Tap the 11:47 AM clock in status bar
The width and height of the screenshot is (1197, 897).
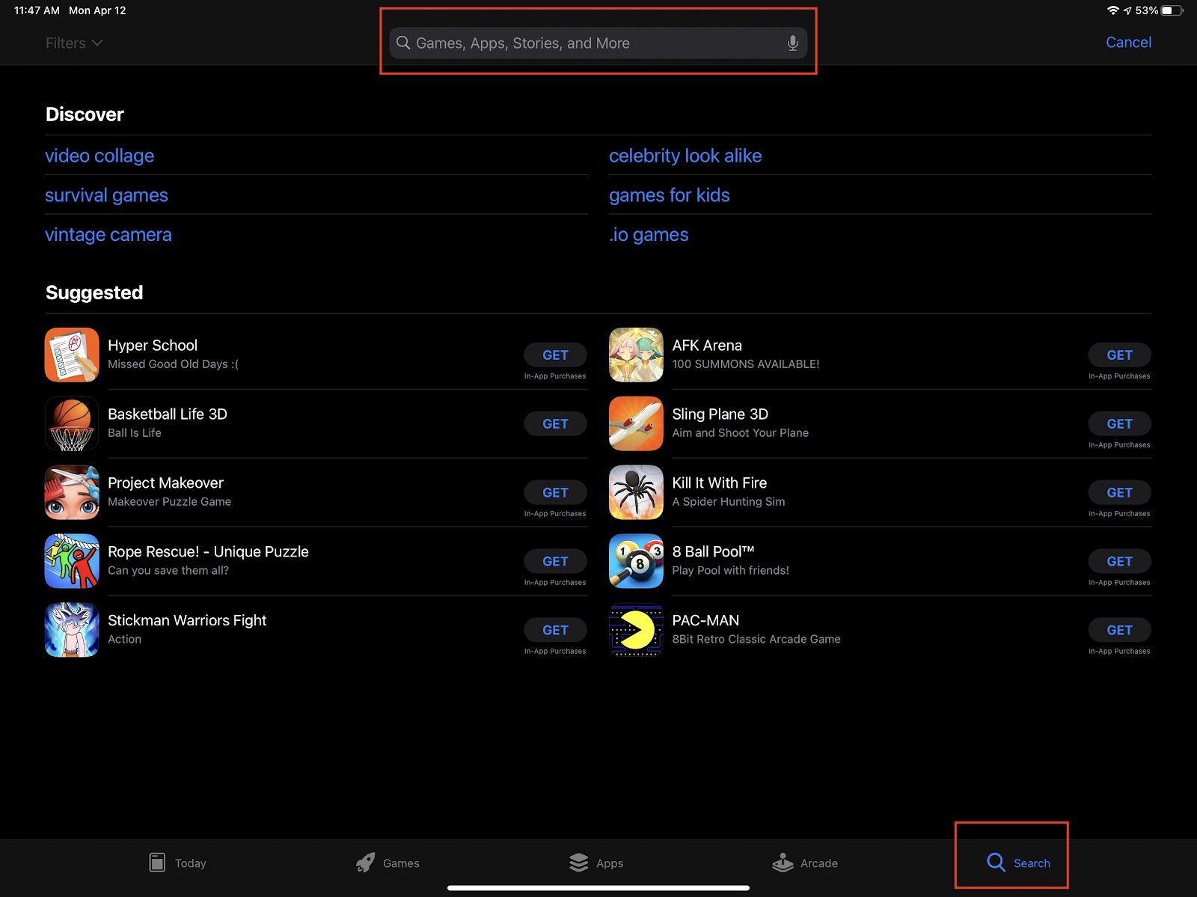click(x=37, y=10)
